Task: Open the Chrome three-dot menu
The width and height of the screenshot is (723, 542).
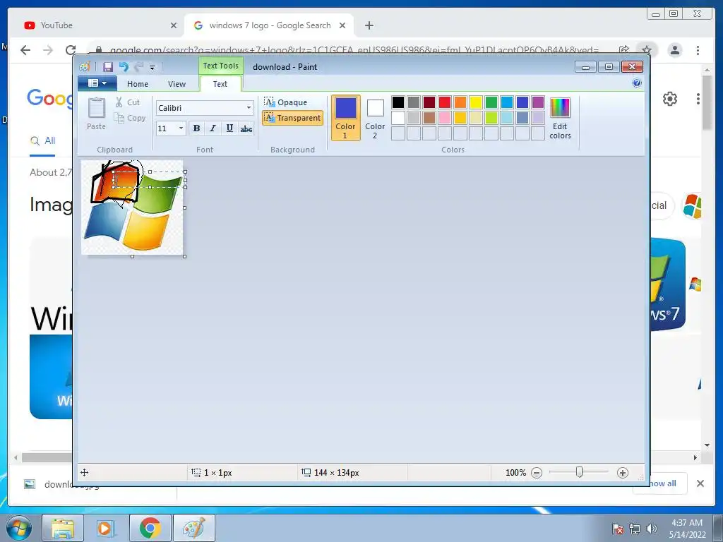Action: pyautogui.click(x=698, y=50)
